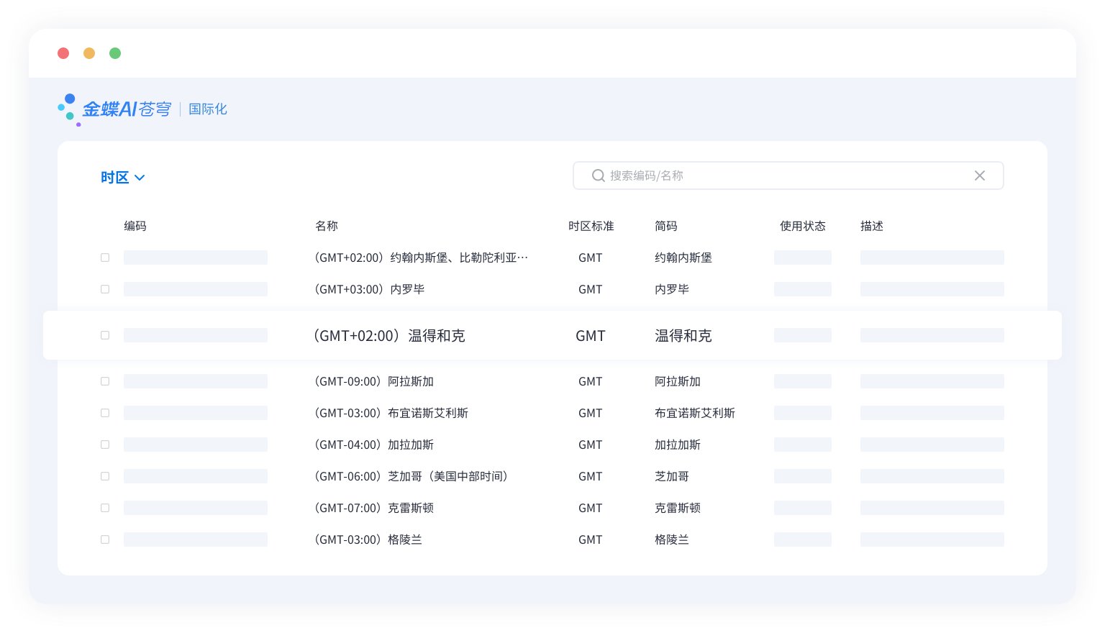Screen dimensions: 1105x633
Task: Click the 使用状态 column header
Action: pyautogui.click(x=802, y=226)
